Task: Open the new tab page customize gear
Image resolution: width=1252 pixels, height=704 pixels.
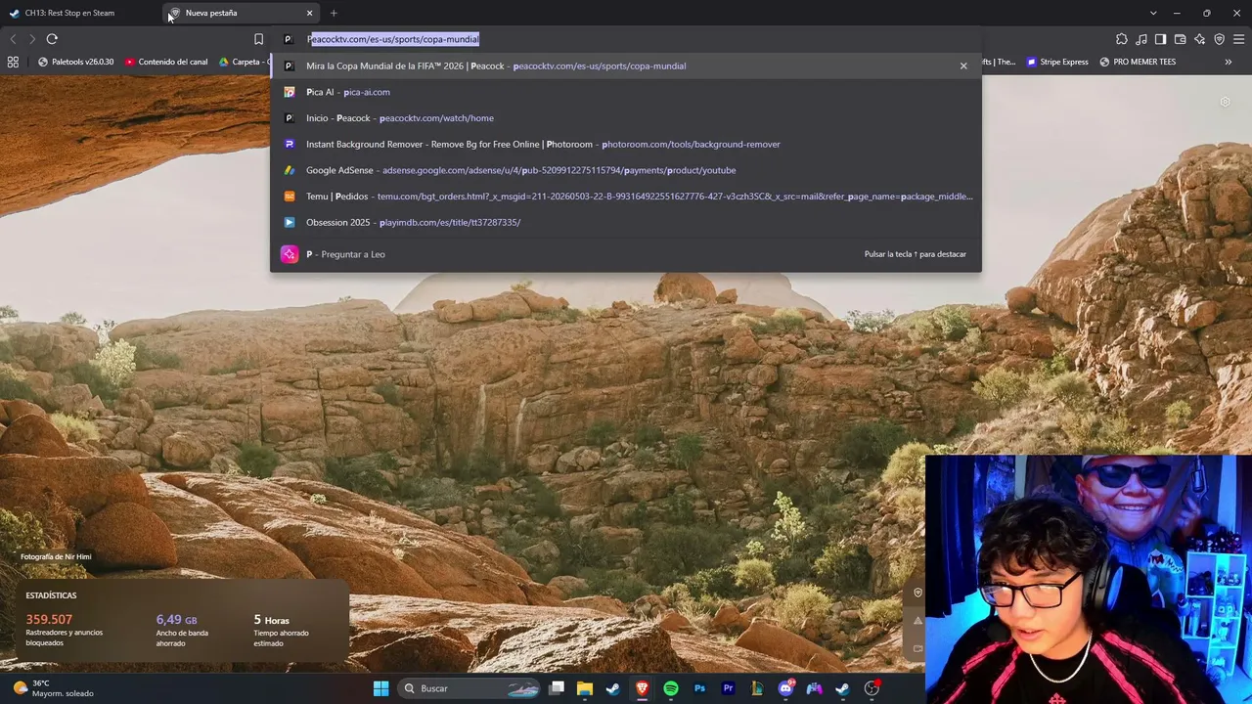Action: coord(1226,102)
